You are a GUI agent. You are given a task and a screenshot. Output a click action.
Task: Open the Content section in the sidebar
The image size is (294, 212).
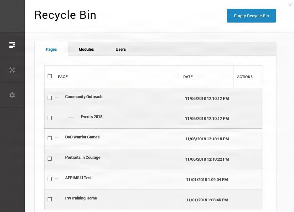click(12, 45)
